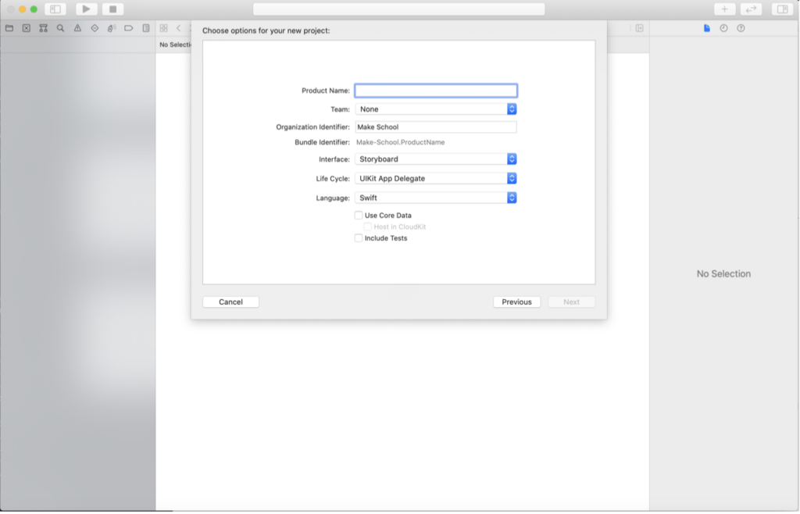Change the Interface from Storyboard

[x=512, y=159]
